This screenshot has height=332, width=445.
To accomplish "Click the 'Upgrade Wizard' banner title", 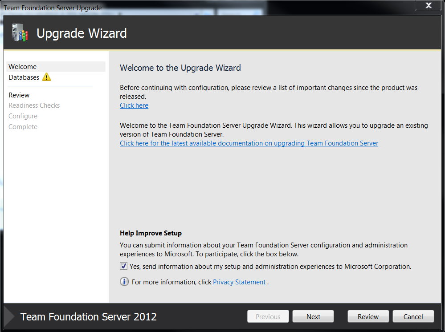I will [82, 33].
